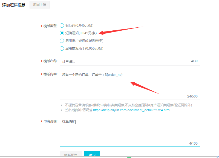This screenshot has height=158, width=219.
Task: Click inside the 模版内容 text area
Action: [x=130, y=85]
